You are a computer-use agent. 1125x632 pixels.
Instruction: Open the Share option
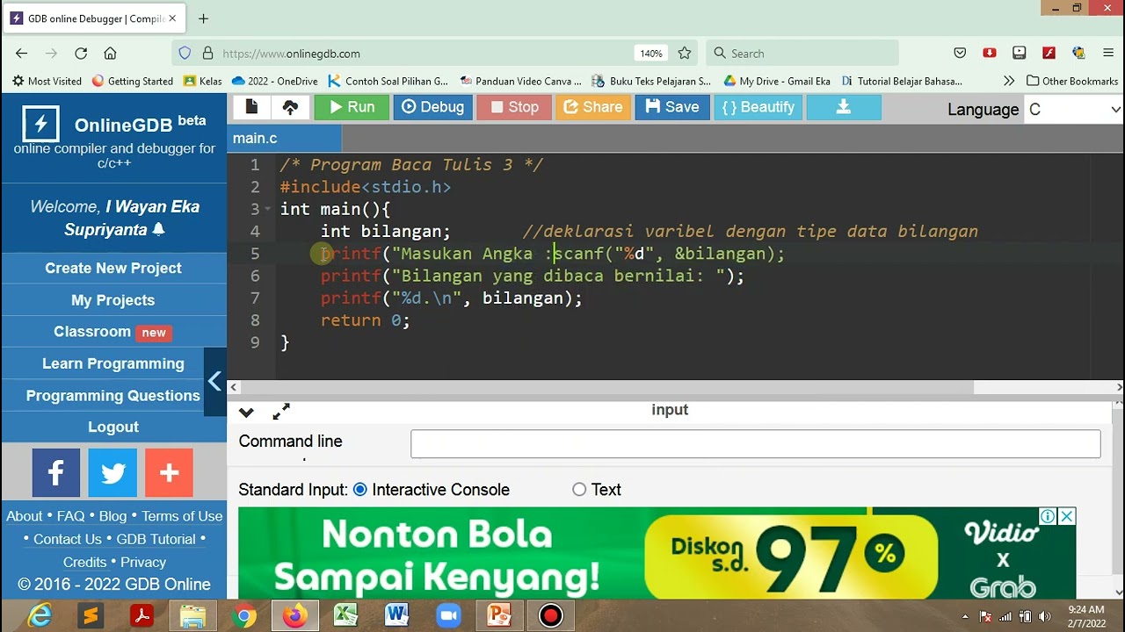pos(593,107)
